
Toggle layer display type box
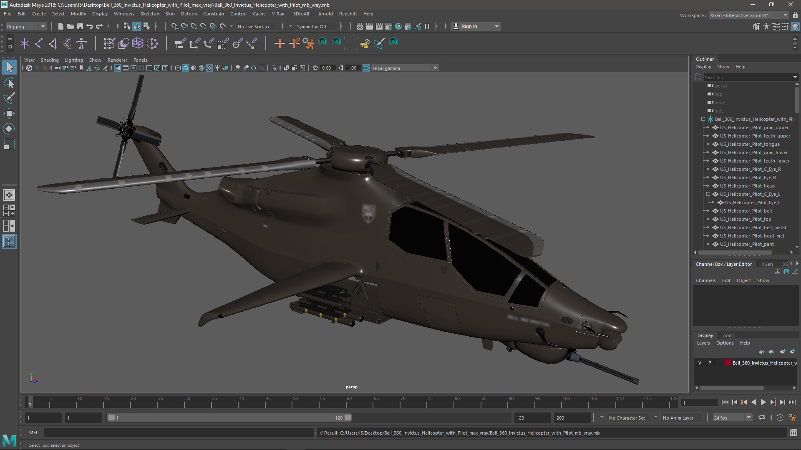(719, 363)
